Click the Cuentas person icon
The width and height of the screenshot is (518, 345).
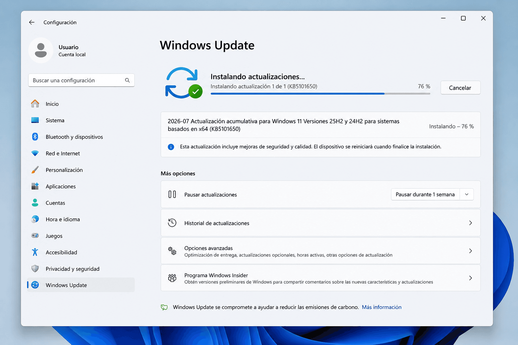pyautogui.click(x=35, y=203)
